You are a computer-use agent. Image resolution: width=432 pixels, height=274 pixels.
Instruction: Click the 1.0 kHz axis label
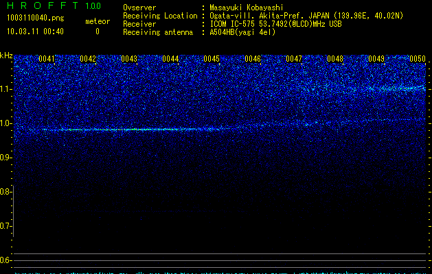(5, 123)
